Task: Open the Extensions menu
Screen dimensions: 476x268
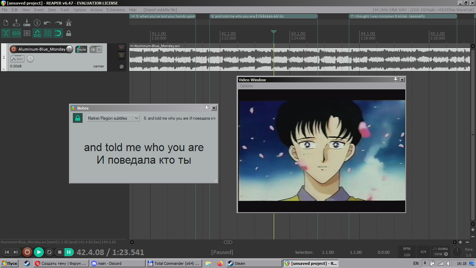Action: [116, 10]
